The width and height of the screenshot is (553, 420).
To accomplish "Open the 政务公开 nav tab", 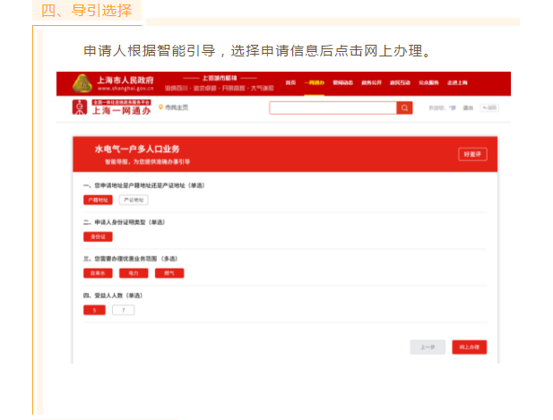I will 371,82.
